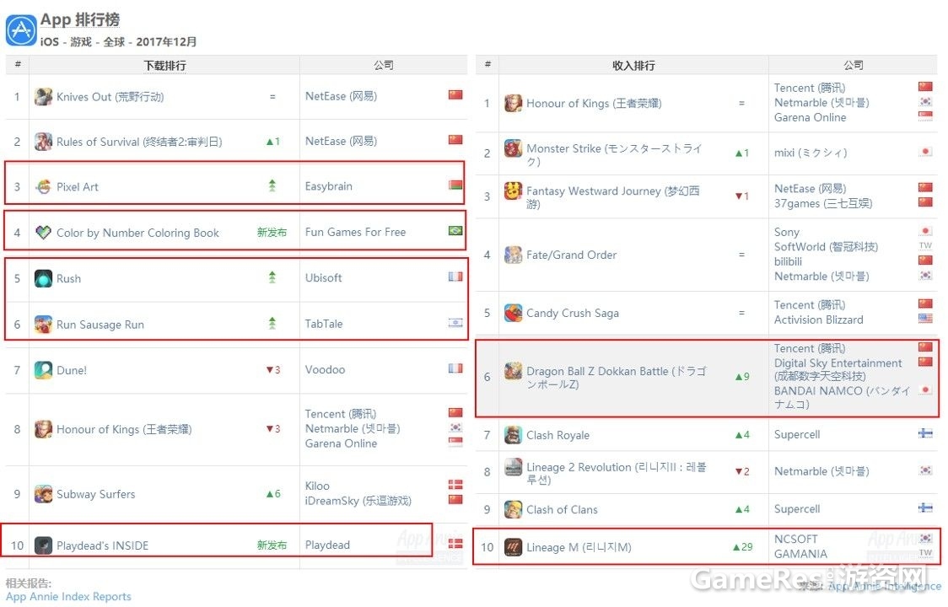Click the Dune! game icon

coord(43,370)
